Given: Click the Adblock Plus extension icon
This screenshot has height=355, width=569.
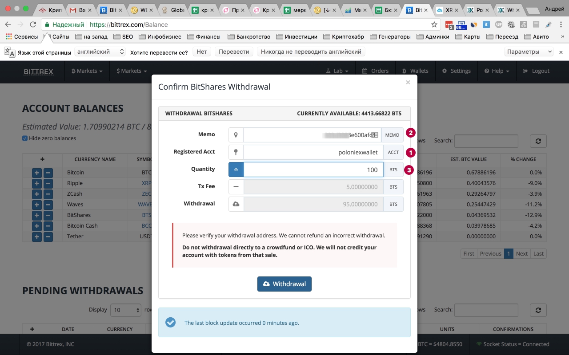Looking at the screenshot, I should pyautogui.click(x=499, y=24).
